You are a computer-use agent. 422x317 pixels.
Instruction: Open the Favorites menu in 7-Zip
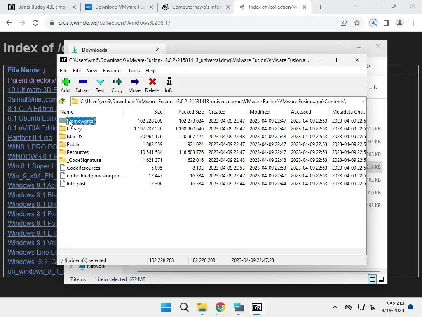click(113, 70)
